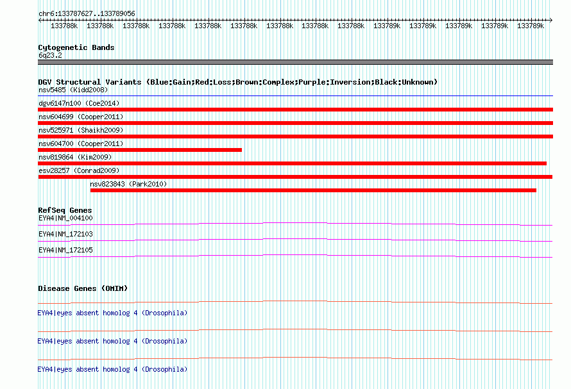
Task: Click the magenta line under EYA4|NM_004100
Action: pyautogui.click(x=295, y=224)
